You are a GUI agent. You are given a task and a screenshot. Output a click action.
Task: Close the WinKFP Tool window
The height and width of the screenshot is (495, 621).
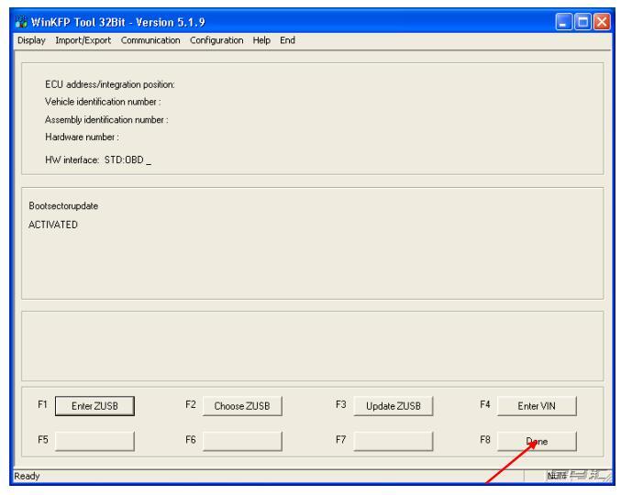602,22
